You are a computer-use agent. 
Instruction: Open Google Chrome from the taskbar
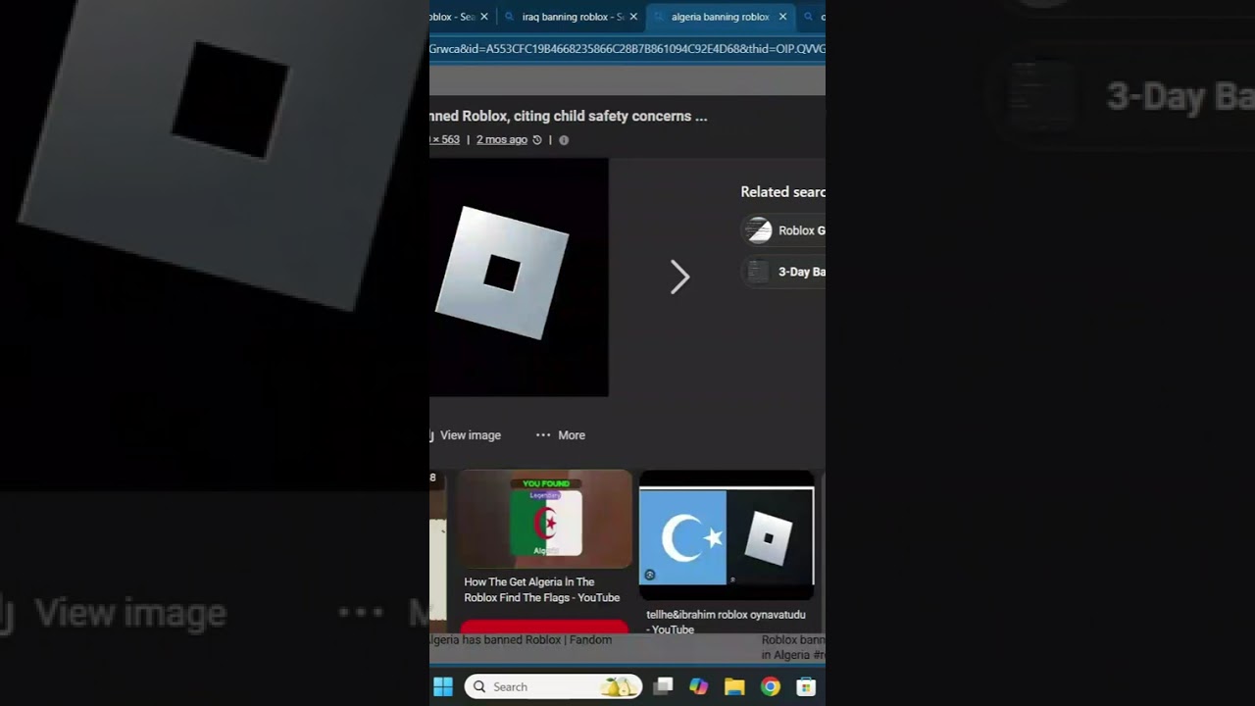[771, 686]
